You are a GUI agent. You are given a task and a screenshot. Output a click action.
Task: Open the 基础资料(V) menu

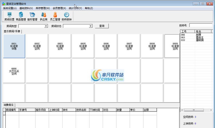pos(26,8)
